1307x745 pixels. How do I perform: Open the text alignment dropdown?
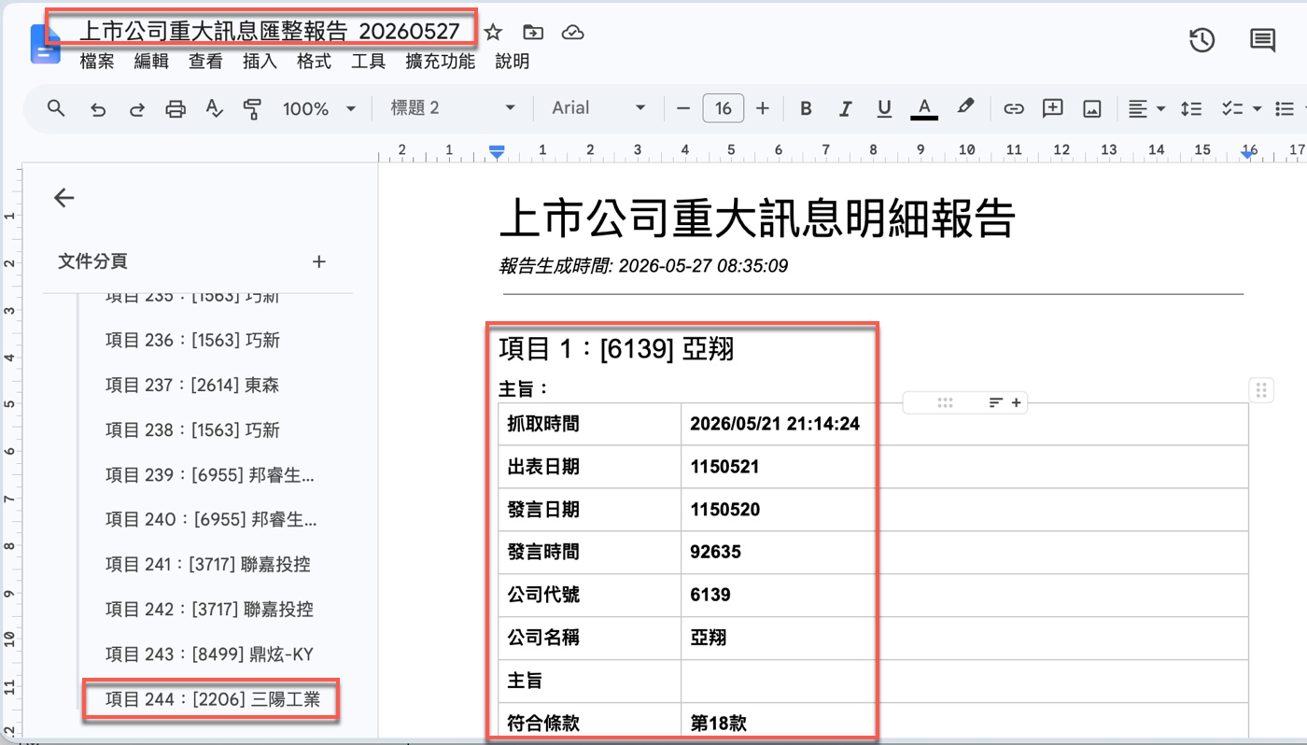coord(1146,109)
